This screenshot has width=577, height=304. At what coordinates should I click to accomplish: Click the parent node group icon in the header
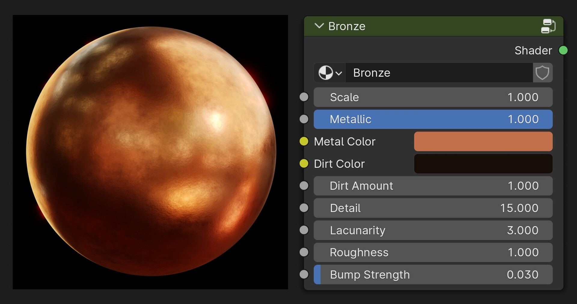549,26
